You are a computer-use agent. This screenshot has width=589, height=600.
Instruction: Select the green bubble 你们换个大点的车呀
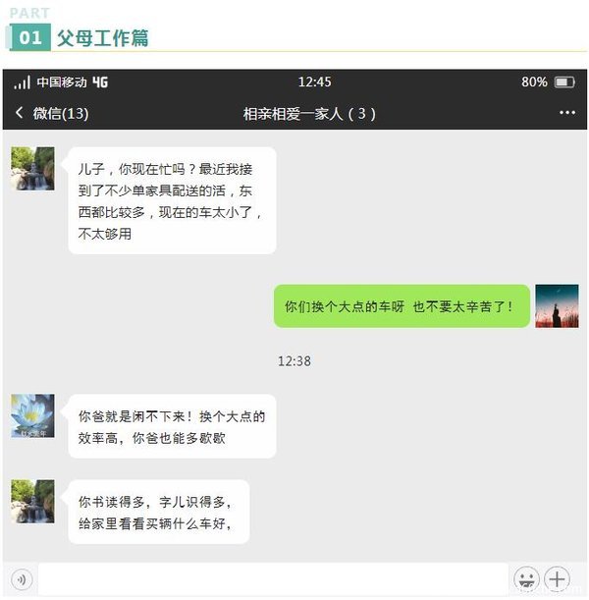pyautogui.click(x=402, y=306)
